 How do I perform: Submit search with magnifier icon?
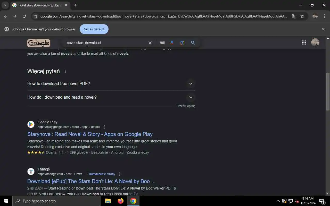[193, 43]
